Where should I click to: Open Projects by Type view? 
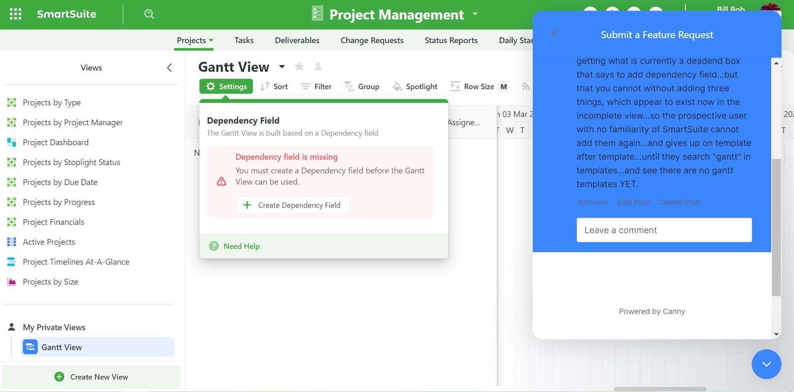[51, 102]
